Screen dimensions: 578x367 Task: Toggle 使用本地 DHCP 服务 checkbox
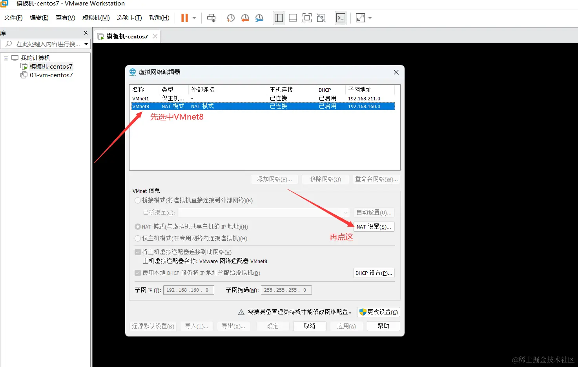138,273
